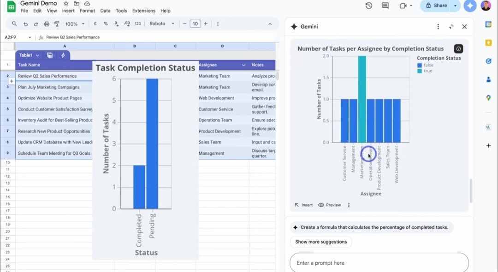Screen dimensions: 498x272
Task: Select the Paint format roller icon
Action: (x=57, y=24)
